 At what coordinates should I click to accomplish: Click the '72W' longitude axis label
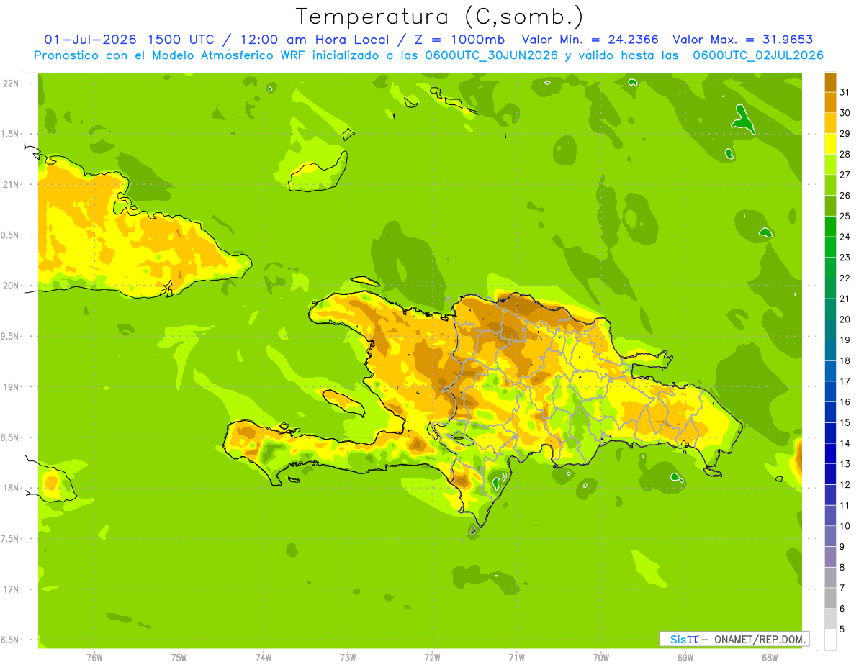click(x=432, y=657)
